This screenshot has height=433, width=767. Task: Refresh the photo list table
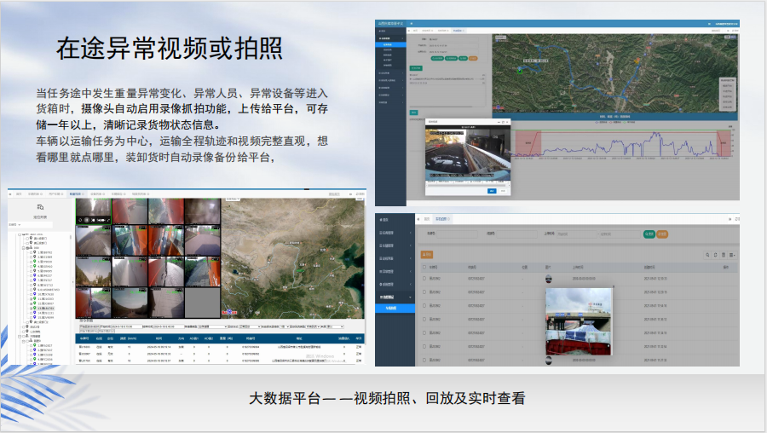click(x=714, y=254)
